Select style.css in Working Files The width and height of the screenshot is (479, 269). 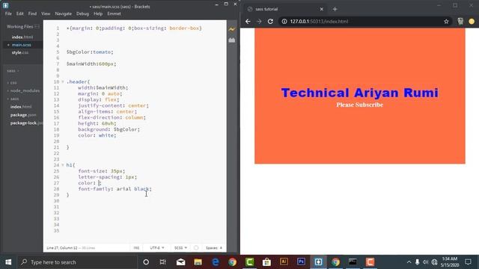pos(20,52)
